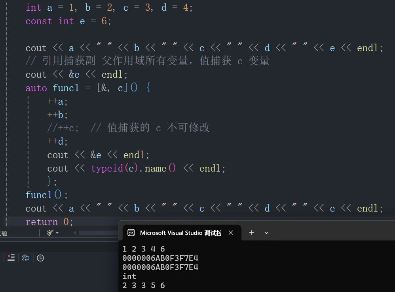Image resolution: width=395 pixels, height=292 pixels.
Task: Click the editor horizontal scrollbar track
Action: [98, 233]
